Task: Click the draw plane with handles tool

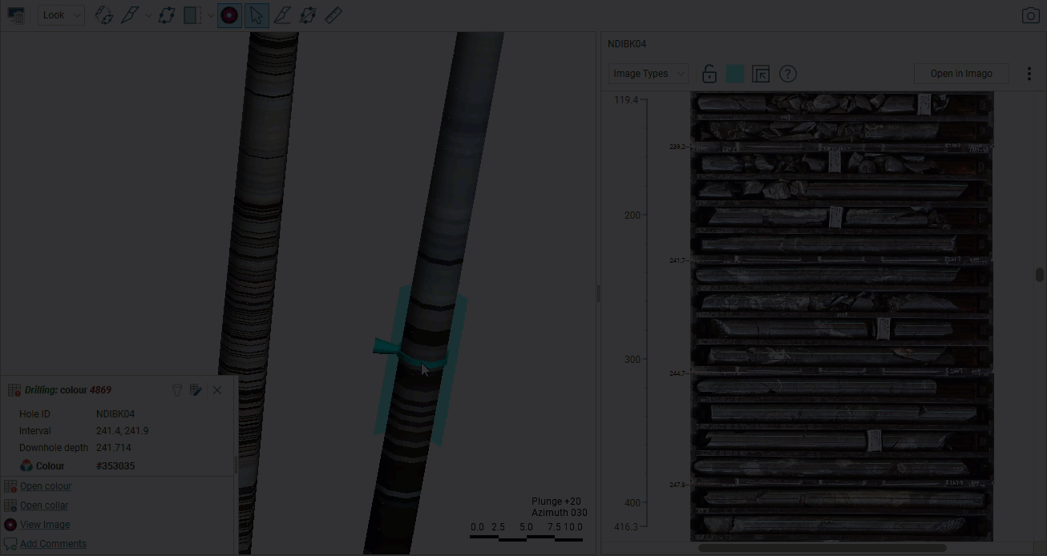Action: click(166, 15)
